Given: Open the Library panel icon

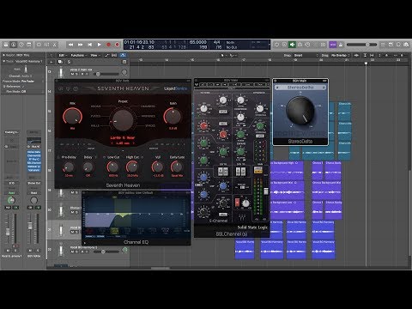Looking at the screenshot, I should tap(6, 45).
